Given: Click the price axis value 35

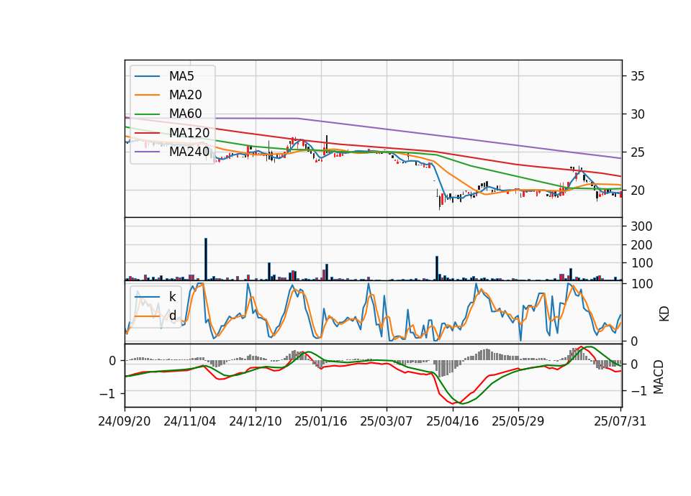Looking at the screenshot, I should coord(638,76).
